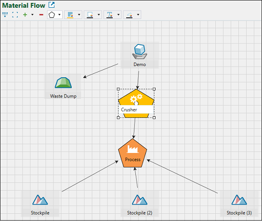This screenshot has height=221, width=262.
Task: Click the yellow fill color swatch button
Action: coord(70,15)
